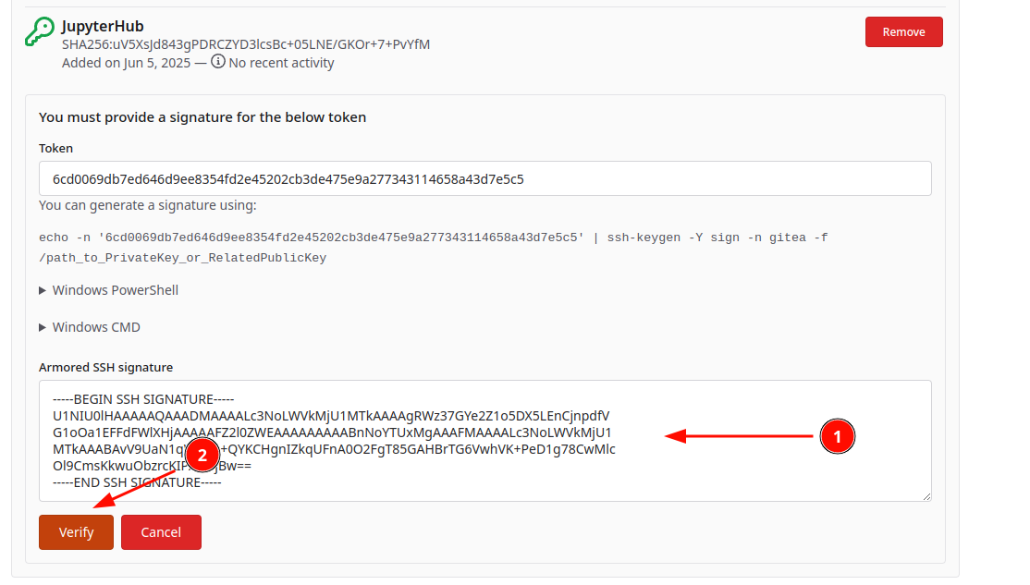Click the red annotation marker numbered 2

coord(202,455)
